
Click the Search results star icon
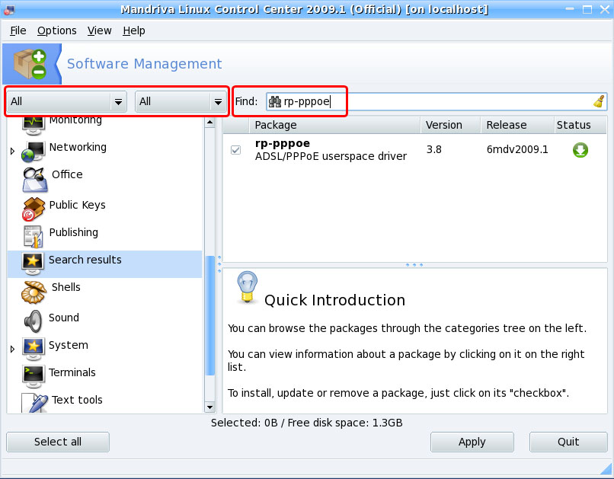(33, 263)
